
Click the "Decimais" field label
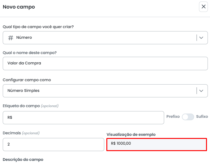[12, 133]
